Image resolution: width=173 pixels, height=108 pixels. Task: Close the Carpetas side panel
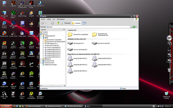pos(64,30)
